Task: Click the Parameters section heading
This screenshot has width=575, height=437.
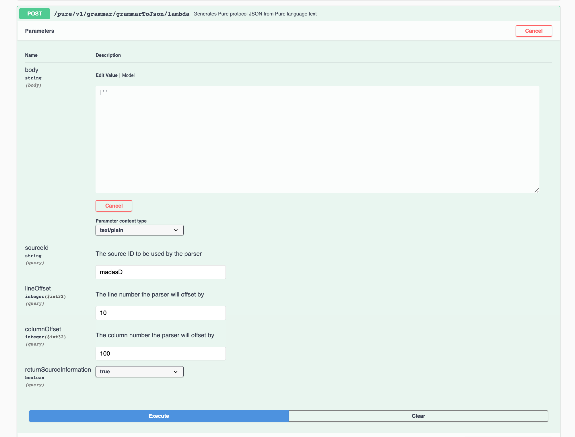Action: coord(40,31)
